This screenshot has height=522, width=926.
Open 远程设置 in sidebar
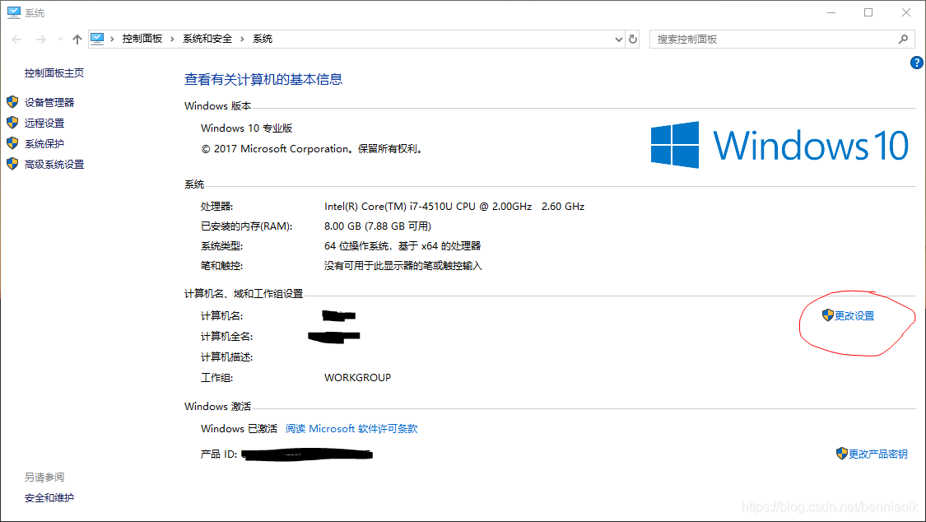tap(44, 123)
